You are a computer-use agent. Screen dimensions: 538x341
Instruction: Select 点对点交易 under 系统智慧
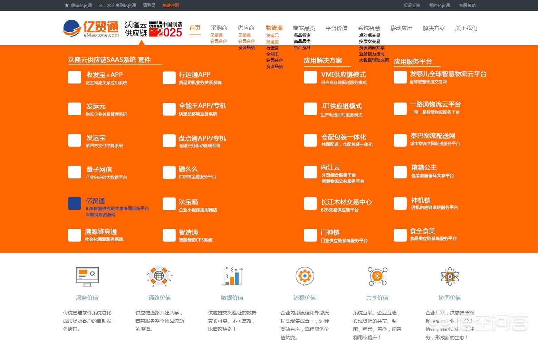click(369, 35)
